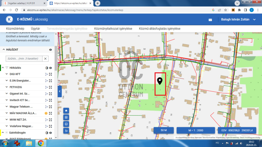Collapse the left sidebar with arrow handle
262x147 pixels.
[x=60, y=92]
